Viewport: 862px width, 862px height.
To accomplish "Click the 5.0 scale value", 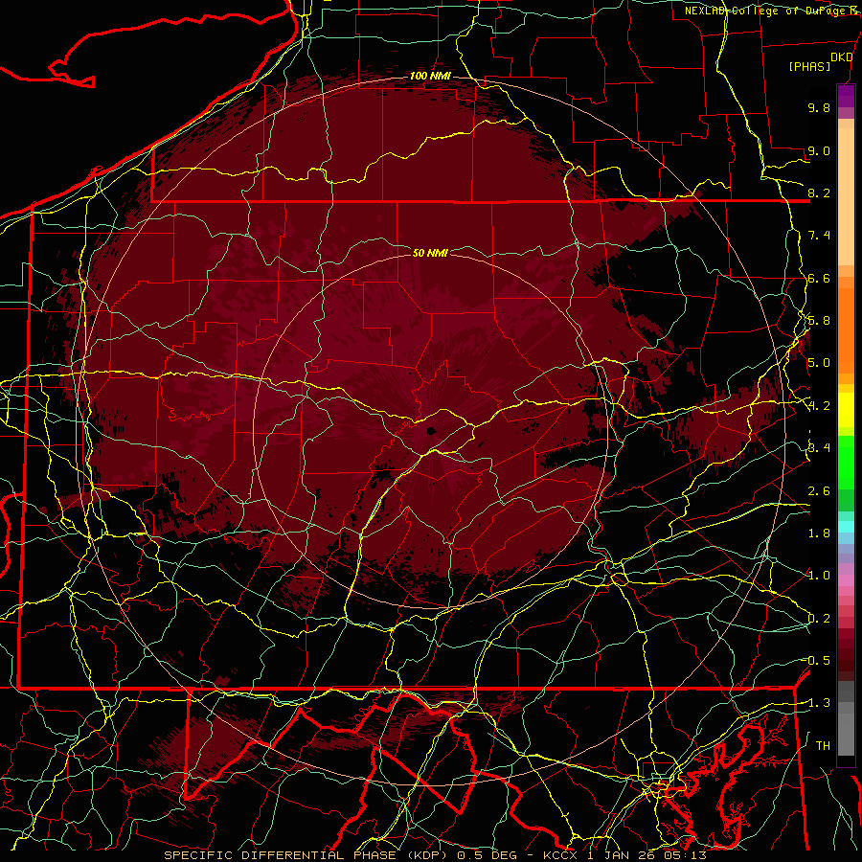I will pyautogui.click(x=819, y=363).
